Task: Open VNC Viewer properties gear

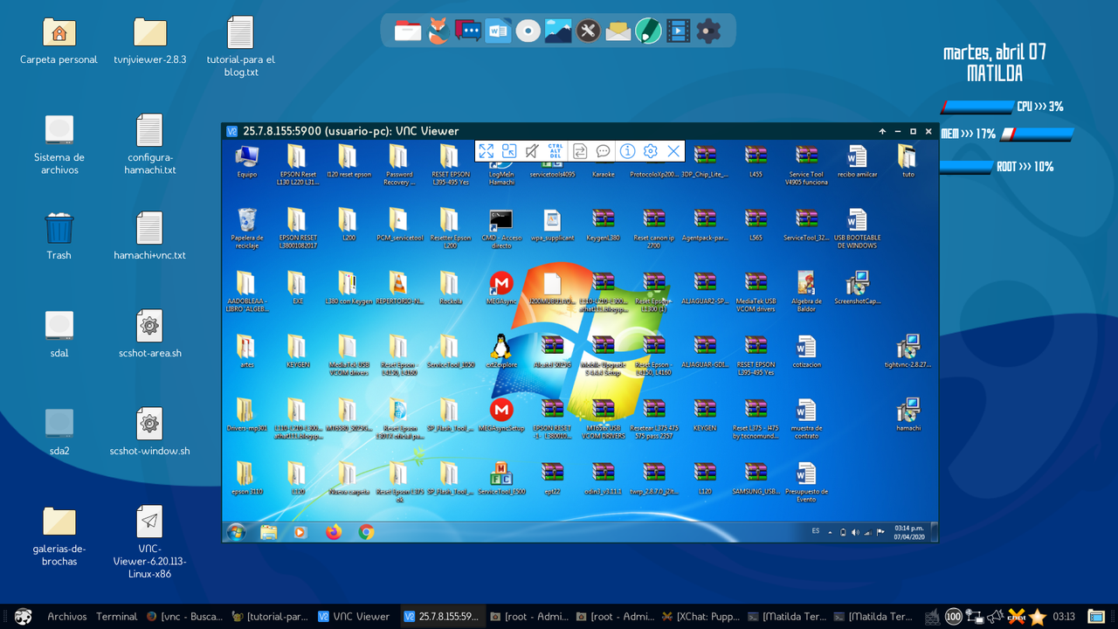Action: tap(650, 151)
